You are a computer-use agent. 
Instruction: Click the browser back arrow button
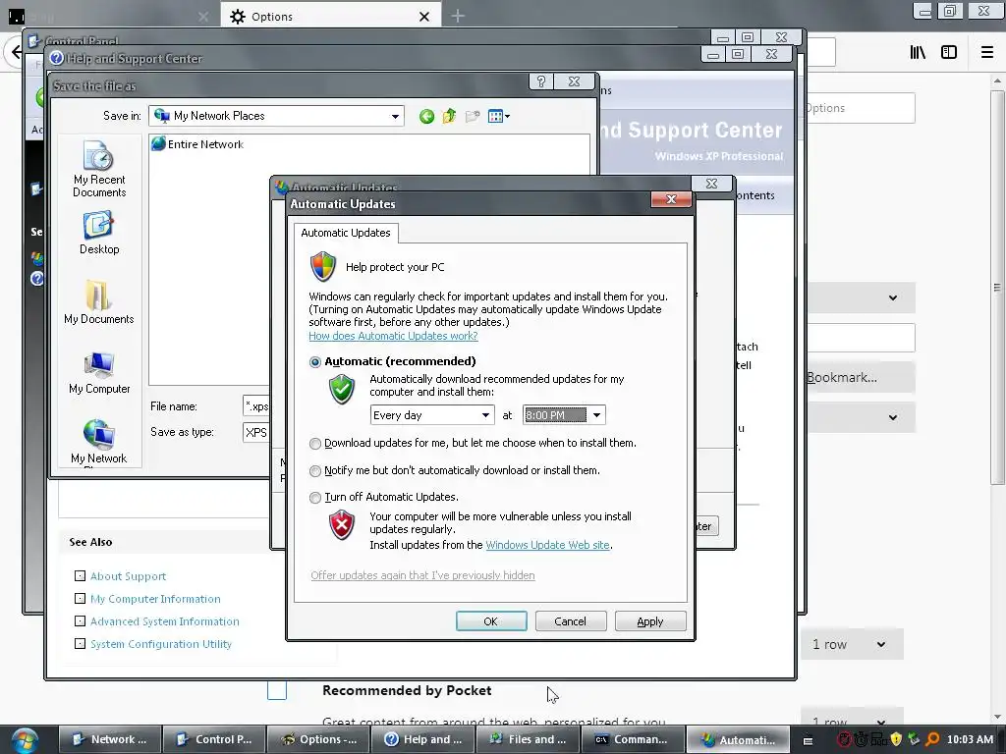(x=16, y=53)
